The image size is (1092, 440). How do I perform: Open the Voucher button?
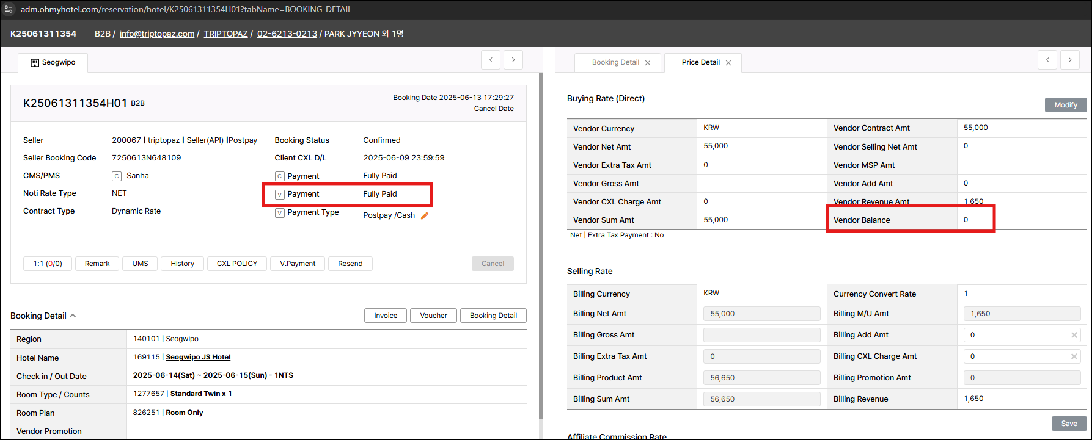pyautogui.click(x=433, y=316)
